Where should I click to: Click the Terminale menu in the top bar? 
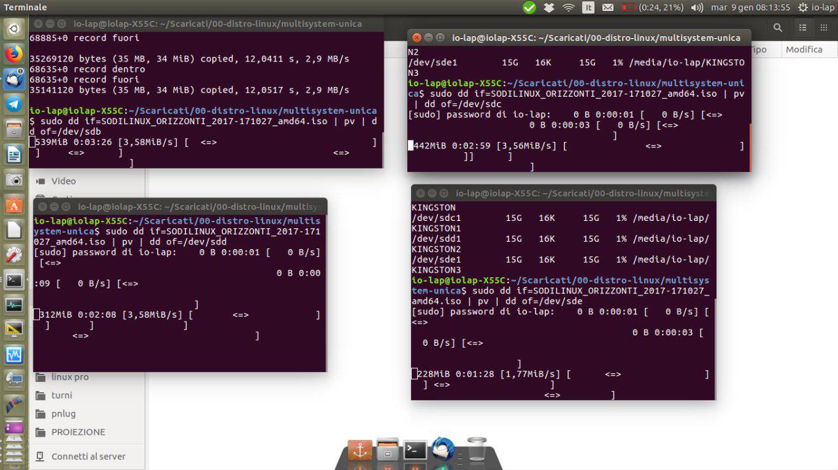[26, 7]
